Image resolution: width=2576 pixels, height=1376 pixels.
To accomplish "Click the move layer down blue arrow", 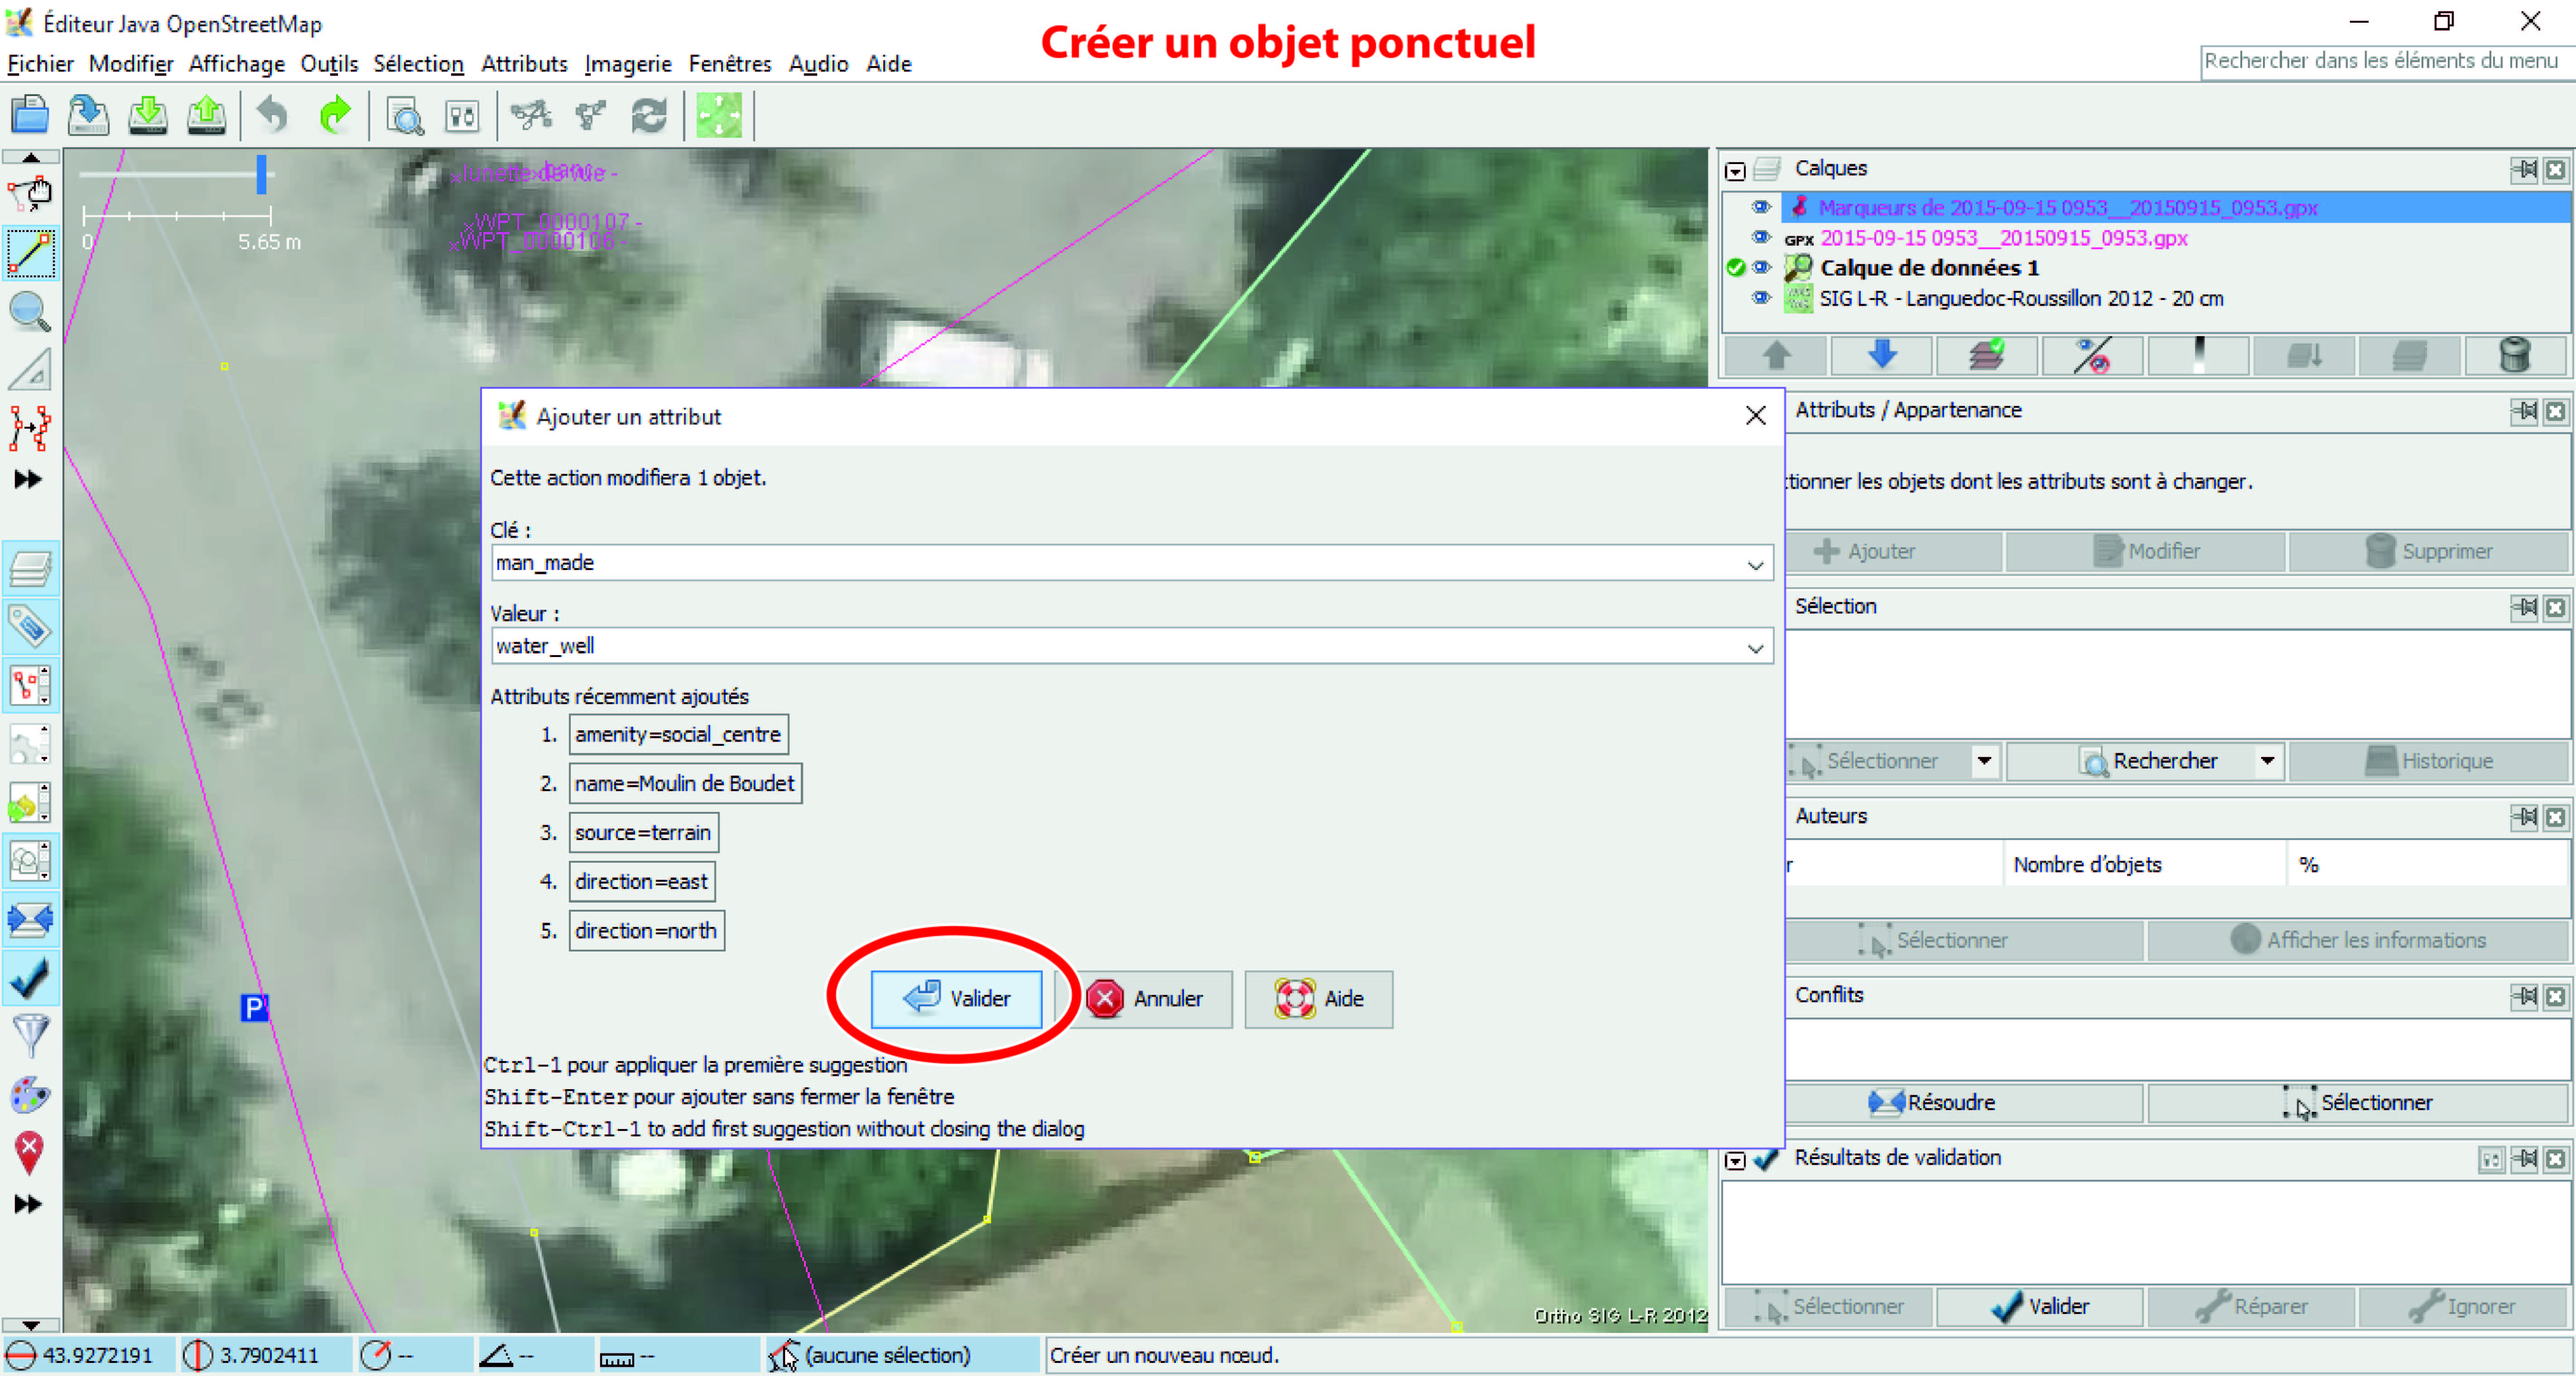I will pos(1883,355).
